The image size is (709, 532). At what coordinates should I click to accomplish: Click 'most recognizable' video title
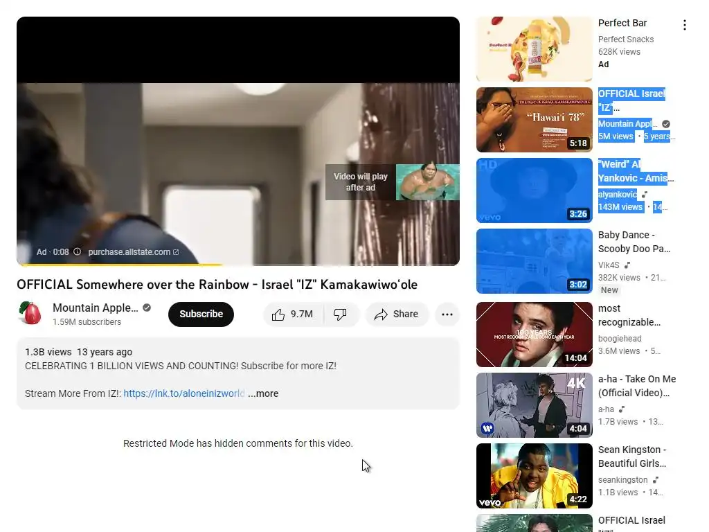coord(629,315)
